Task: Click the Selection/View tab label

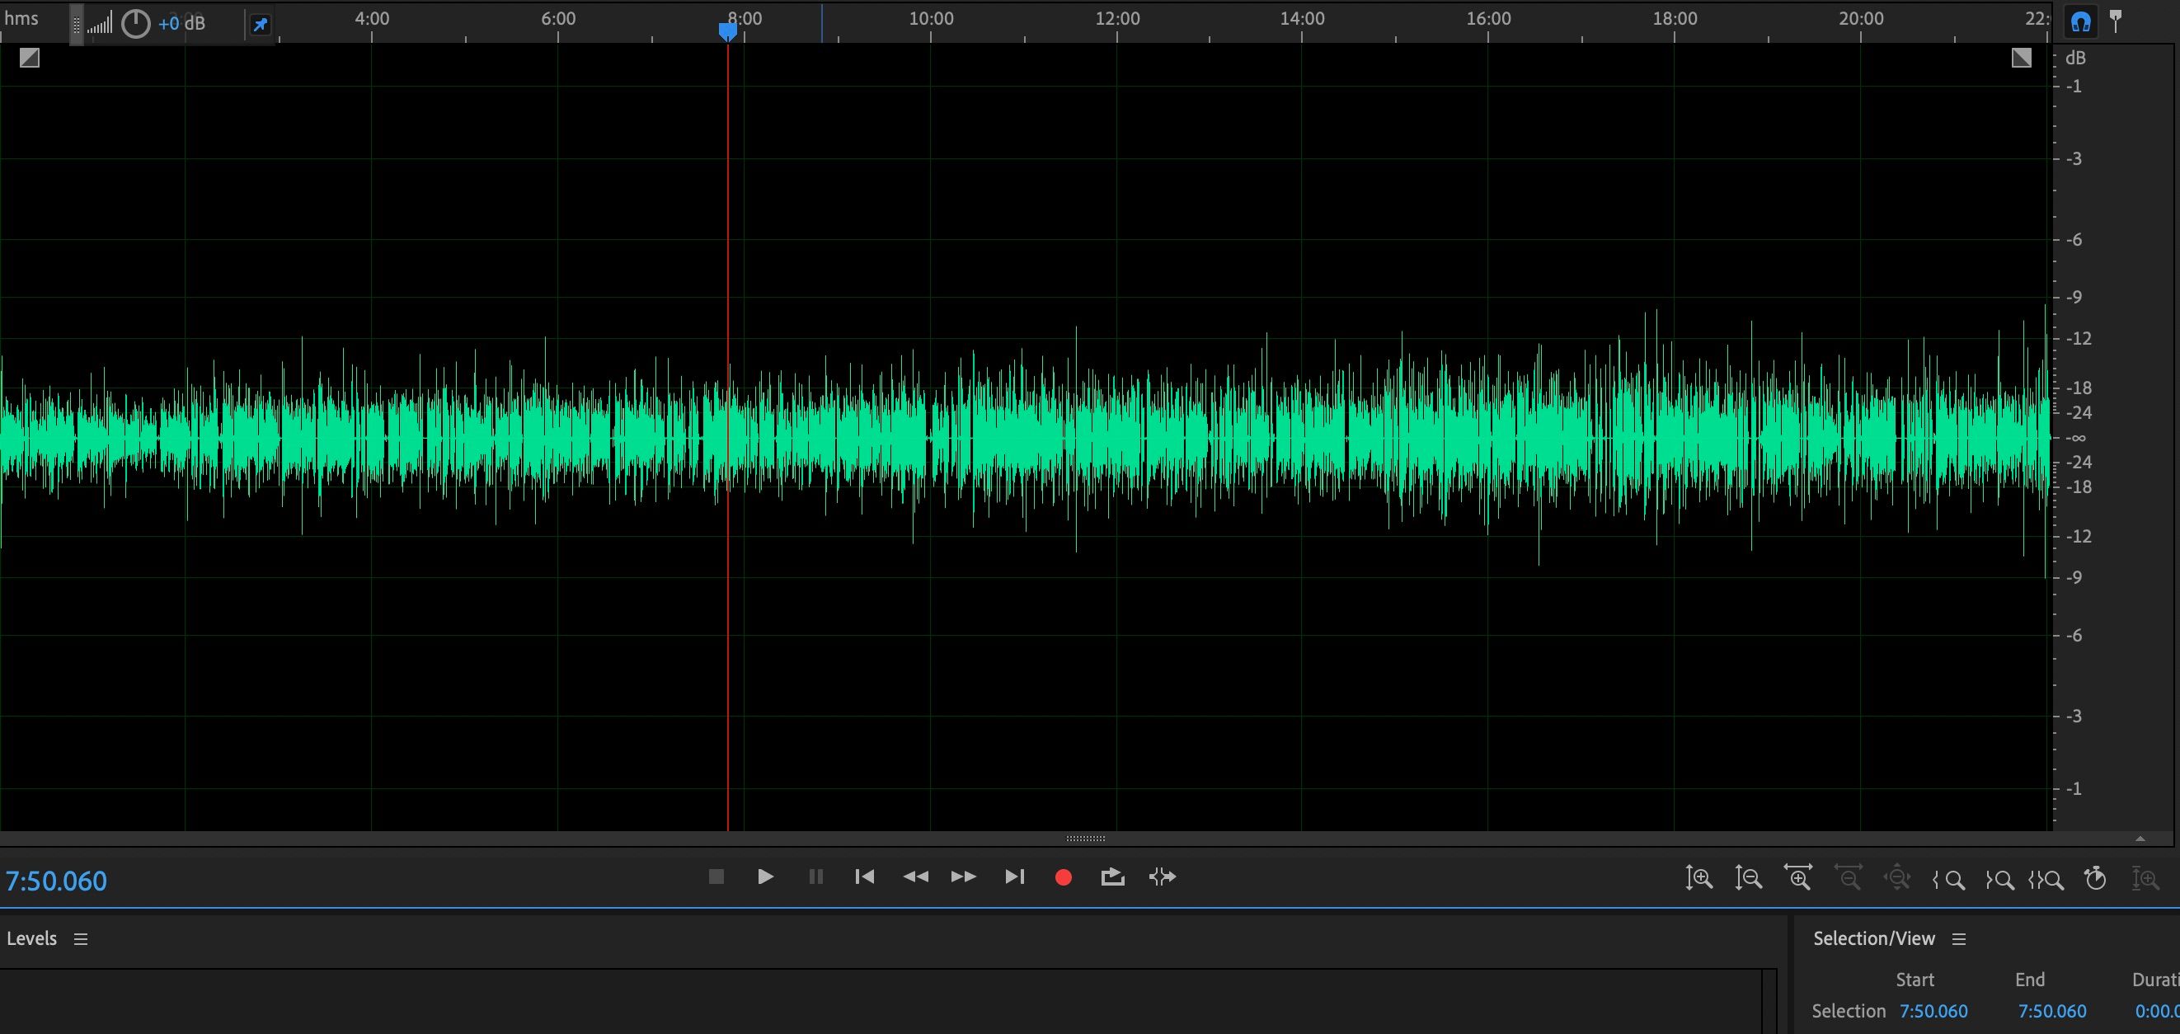Action: pyautogui.click(x=1873, y=939)
